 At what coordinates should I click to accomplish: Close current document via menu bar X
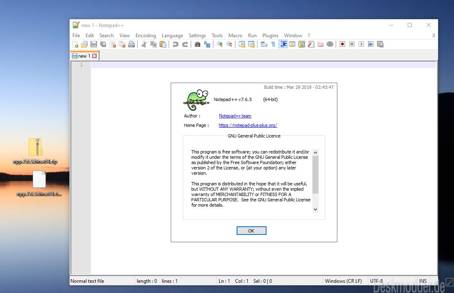click(434, 35)
